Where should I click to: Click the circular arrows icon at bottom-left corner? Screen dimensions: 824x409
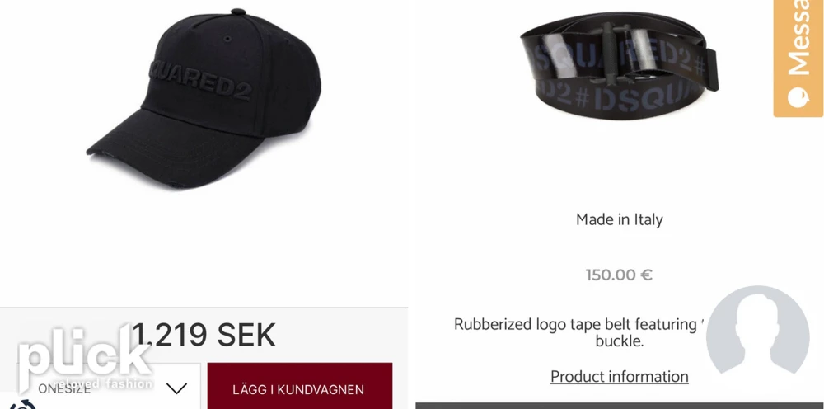click(x=21, y=404)
